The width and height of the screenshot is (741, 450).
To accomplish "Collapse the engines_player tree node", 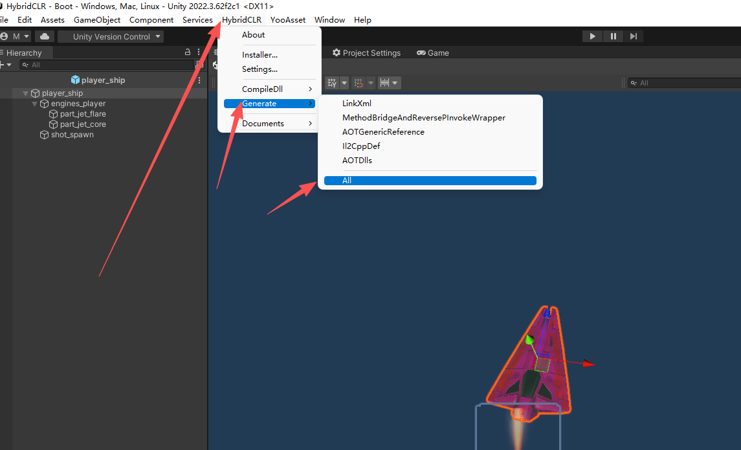I will pos(34,104).
